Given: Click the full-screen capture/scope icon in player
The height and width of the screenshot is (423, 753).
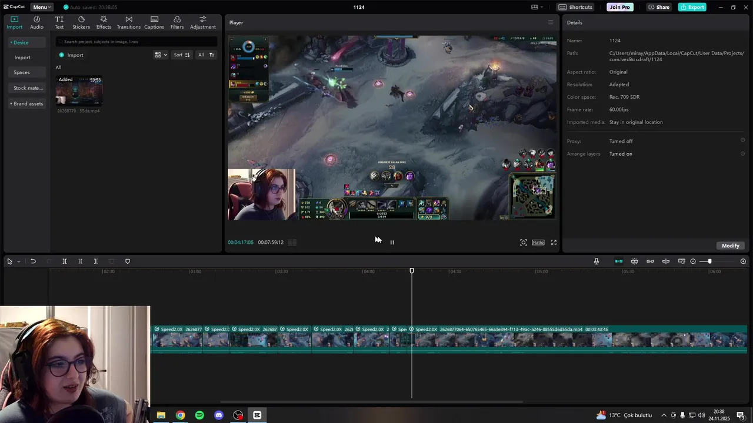Looking at the screenshot, I should (524, 242).
